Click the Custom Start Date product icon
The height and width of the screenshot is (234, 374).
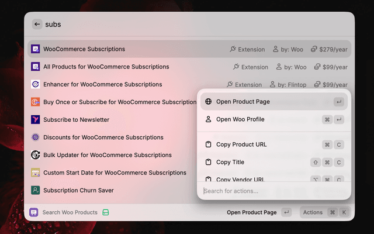click(x=35, y=173)
